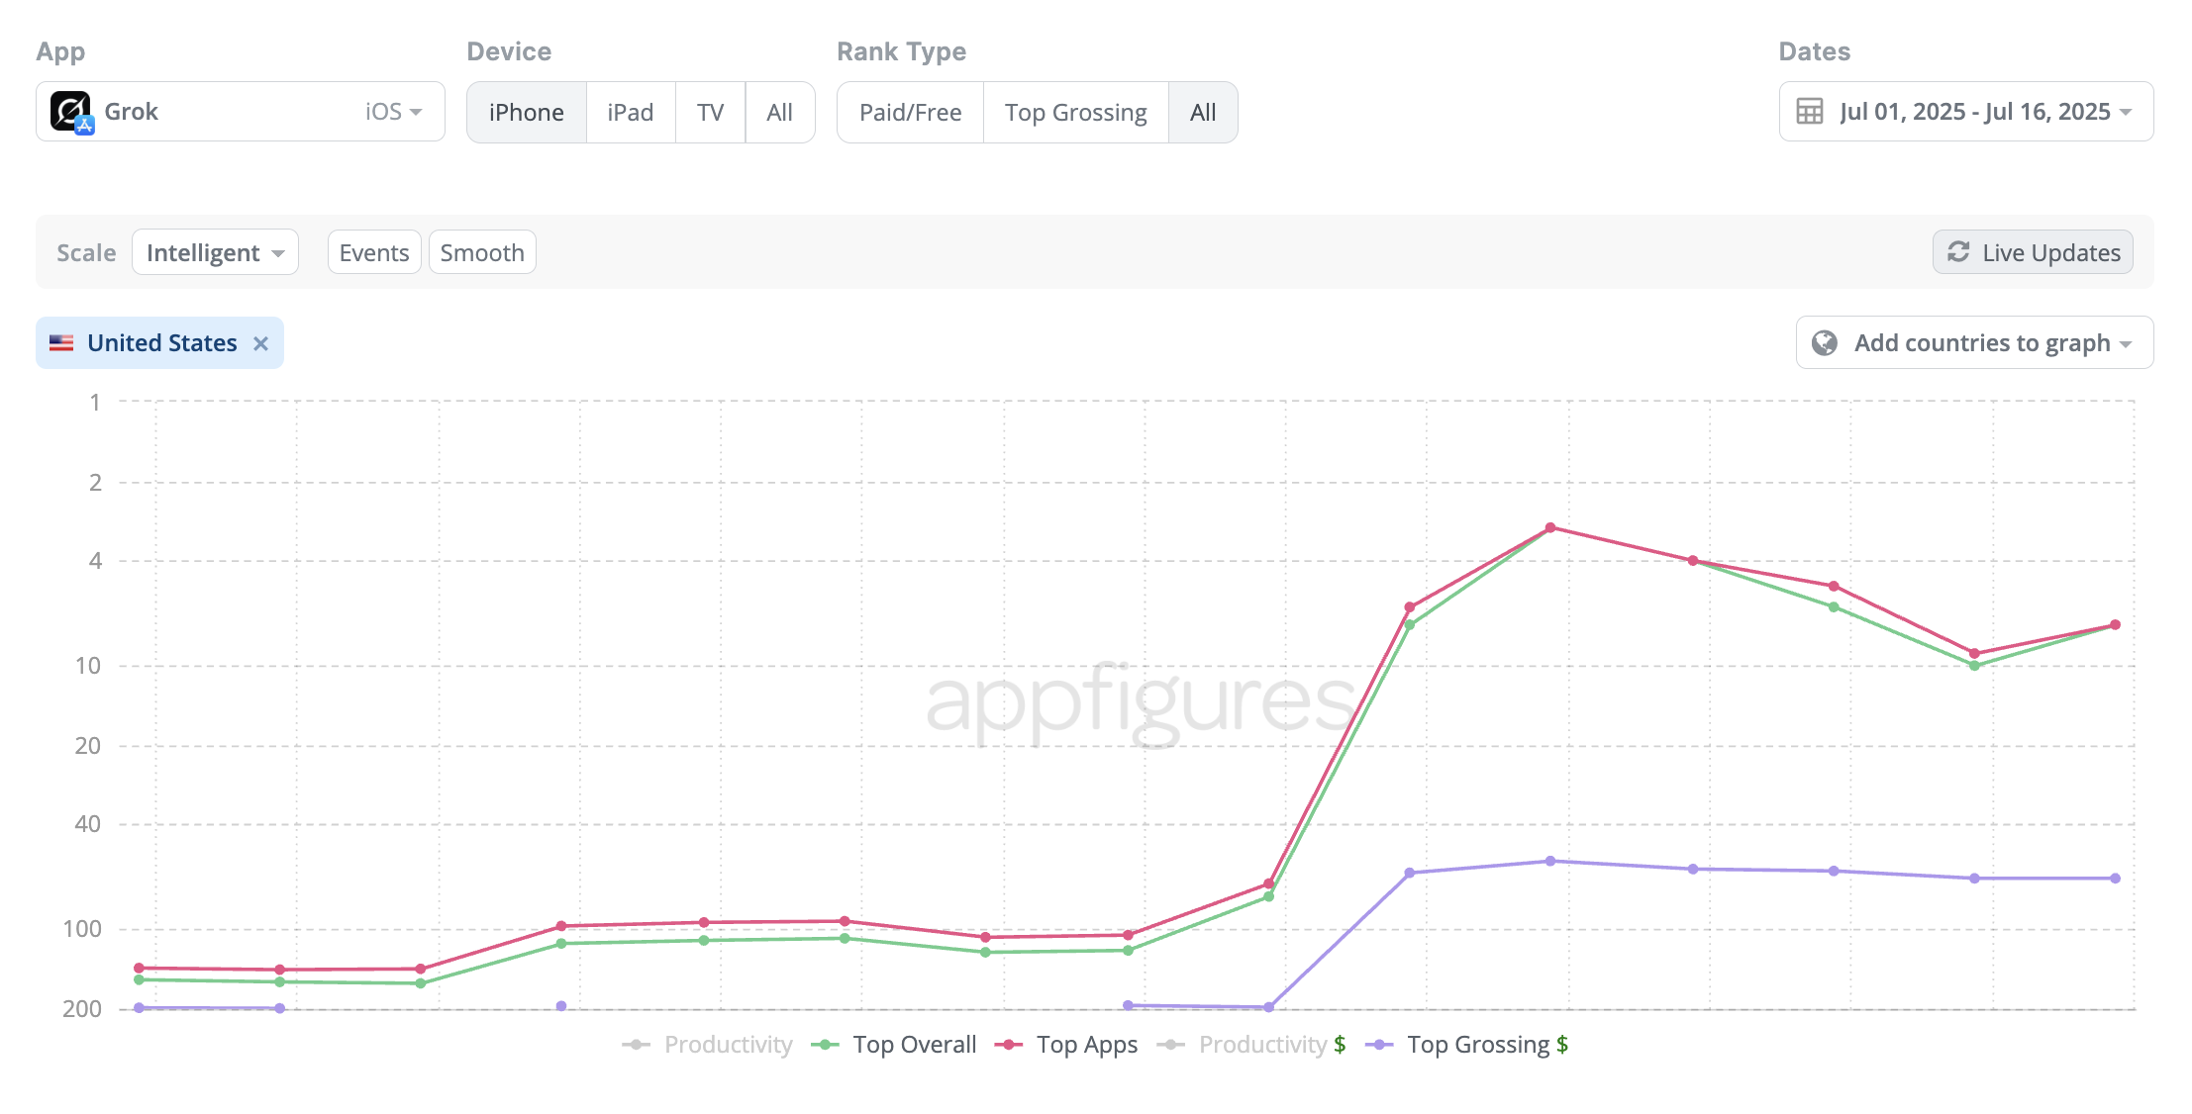Switch device filter to iPad
The height and width of the screenshot is (1114, 2192).
point(630,112)
